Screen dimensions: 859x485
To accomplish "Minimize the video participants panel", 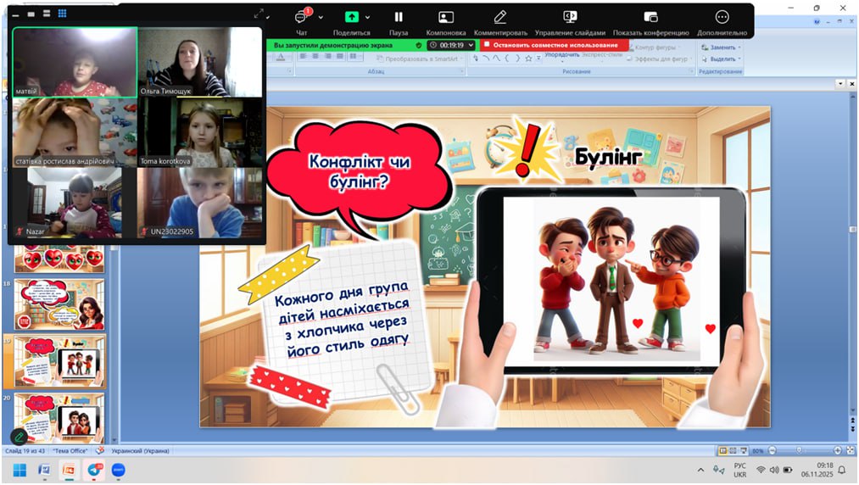I will click(x=15, y=14).
